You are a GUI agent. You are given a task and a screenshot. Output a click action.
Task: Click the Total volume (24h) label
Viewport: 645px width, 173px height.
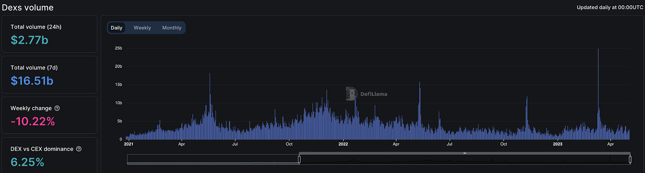pyautogui.click(x=36, y=27)
